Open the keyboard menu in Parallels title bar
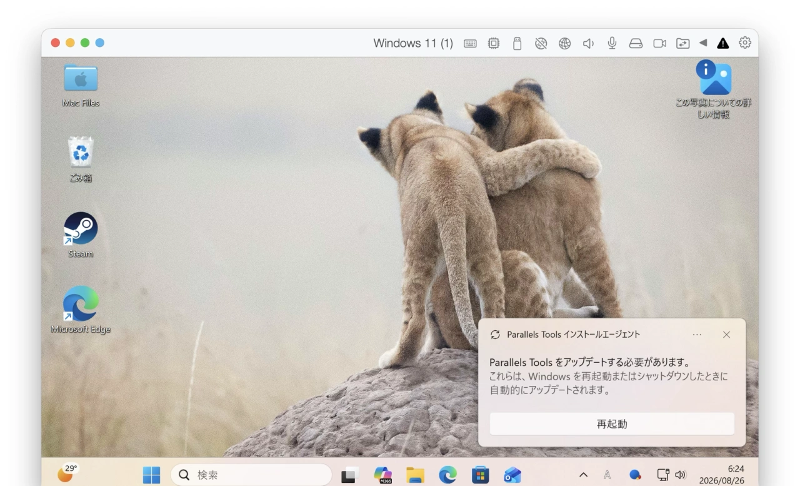This screenshot has height=486, width=800. [x=470, y=43]
